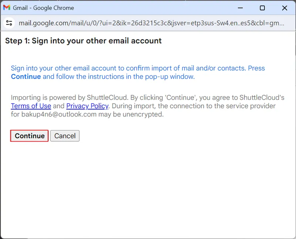Screen dimensions: 296x239
Task: Click bold 'Continue' word in blue instructions
Action: click(x=26, y=77)
